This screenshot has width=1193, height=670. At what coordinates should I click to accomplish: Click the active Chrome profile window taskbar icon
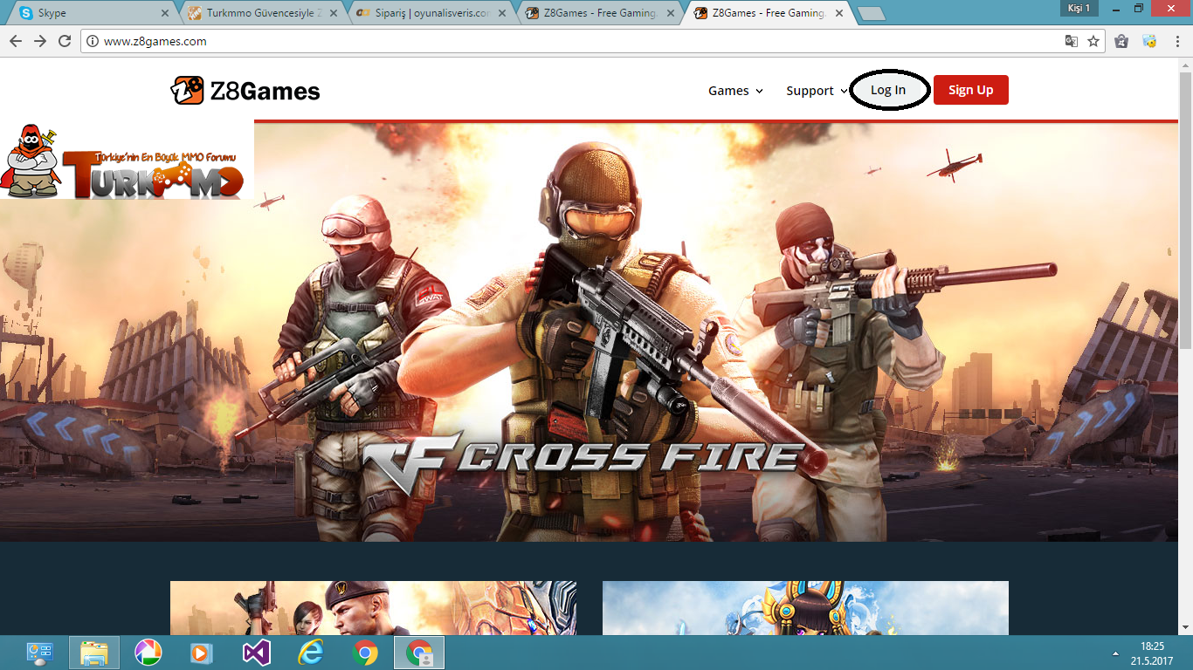coord(419,653)
